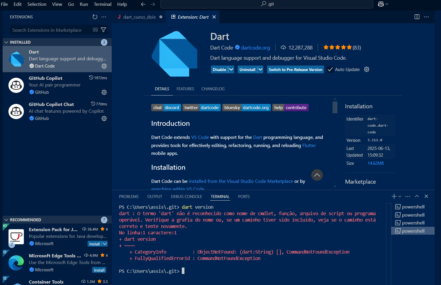
Task: Open the extensions filter funnel
Action: (103, 30)
